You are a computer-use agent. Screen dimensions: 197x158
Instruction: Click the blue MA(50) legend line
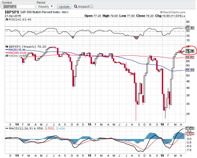click(7, 50)
